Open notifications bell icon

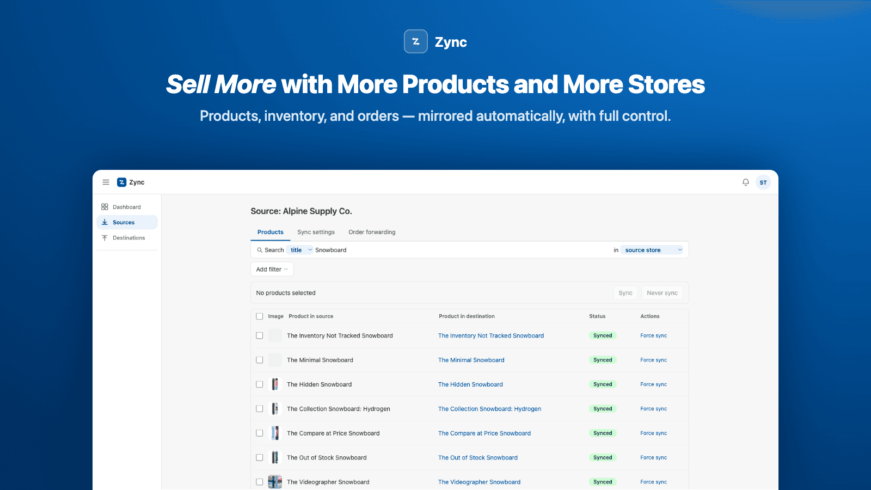tap(746, 182)
